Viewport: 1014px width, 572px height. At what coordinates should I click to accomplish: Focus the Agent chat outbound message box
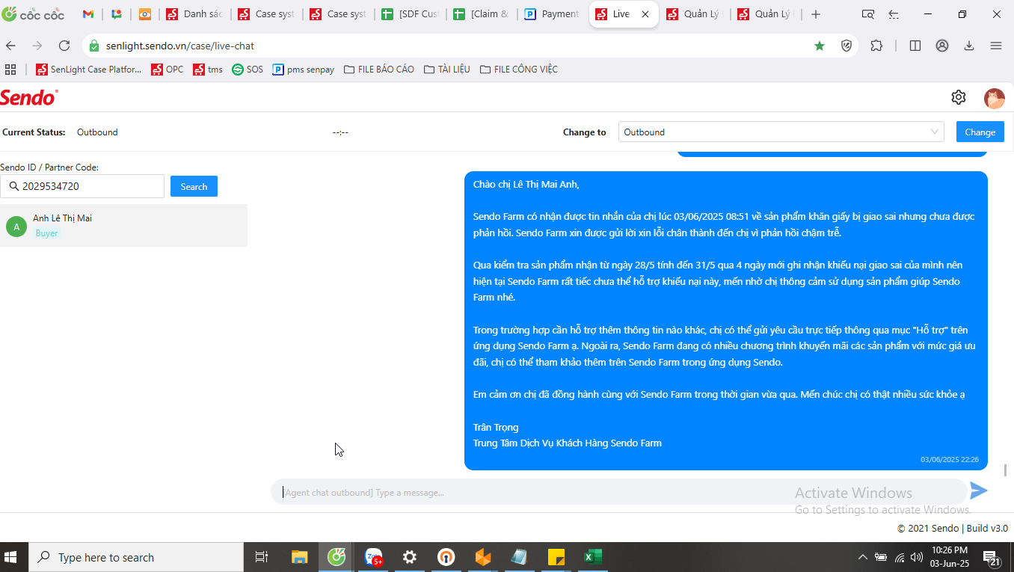click(619, 492)
